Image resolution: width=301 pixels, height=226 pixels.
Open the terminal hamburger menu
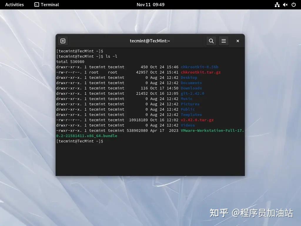tap(224, 41)
